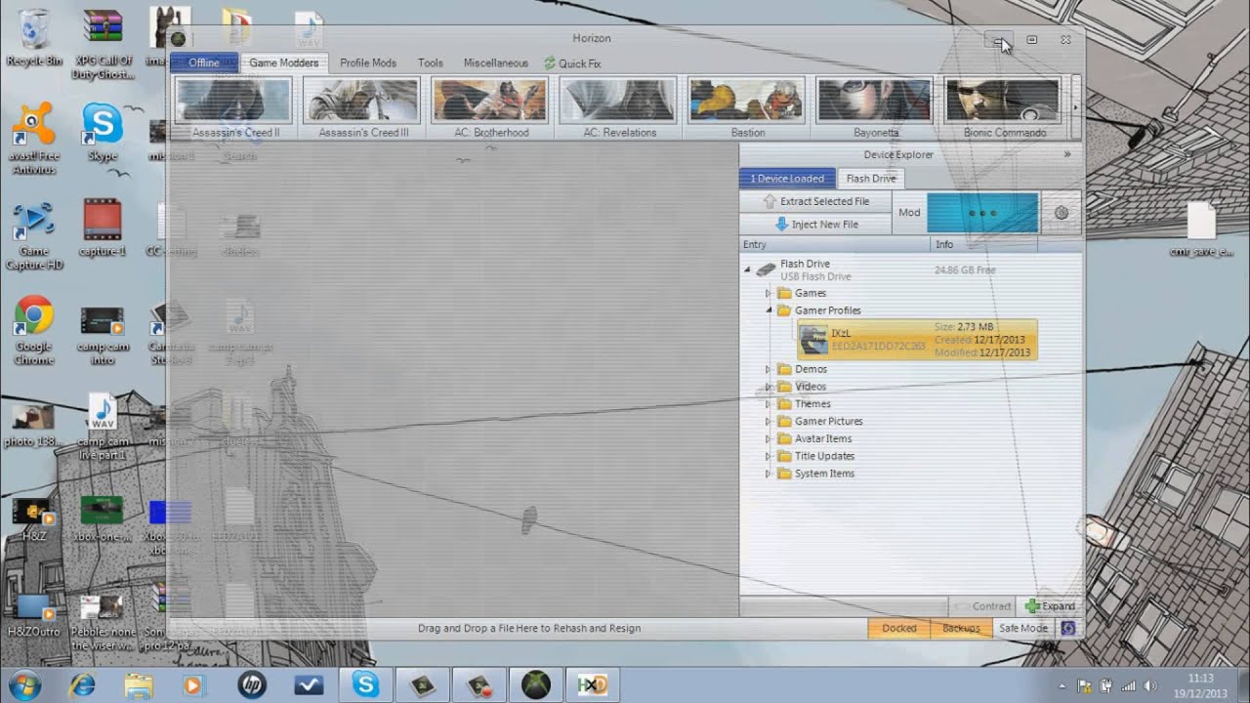
Task: Open the Bastion game modder
Action: 748,107
